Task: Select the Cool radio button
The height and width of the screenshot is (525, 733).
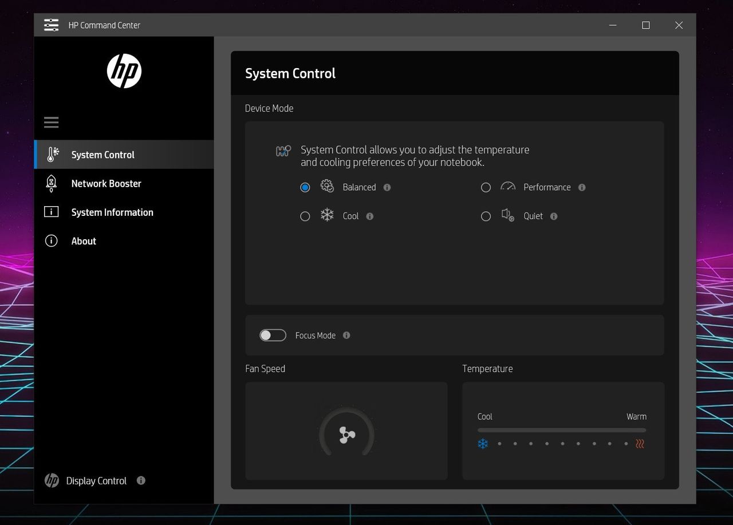Action: [x=305, y=216]
